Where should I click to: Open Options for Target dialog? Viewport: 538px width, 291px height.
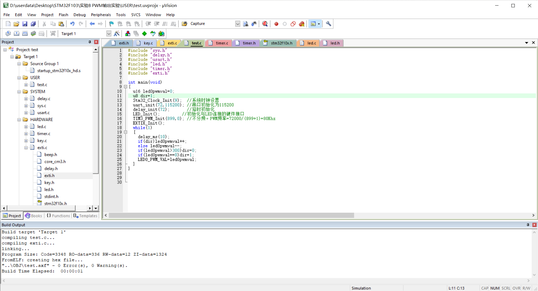click(117, 34)
